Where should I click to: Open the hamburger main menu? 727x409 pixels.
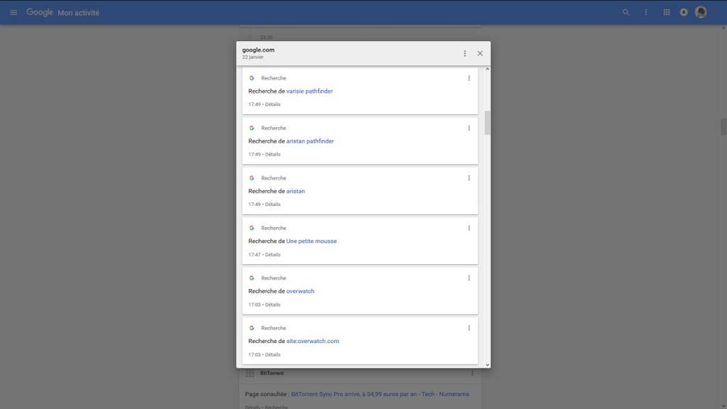13,13
